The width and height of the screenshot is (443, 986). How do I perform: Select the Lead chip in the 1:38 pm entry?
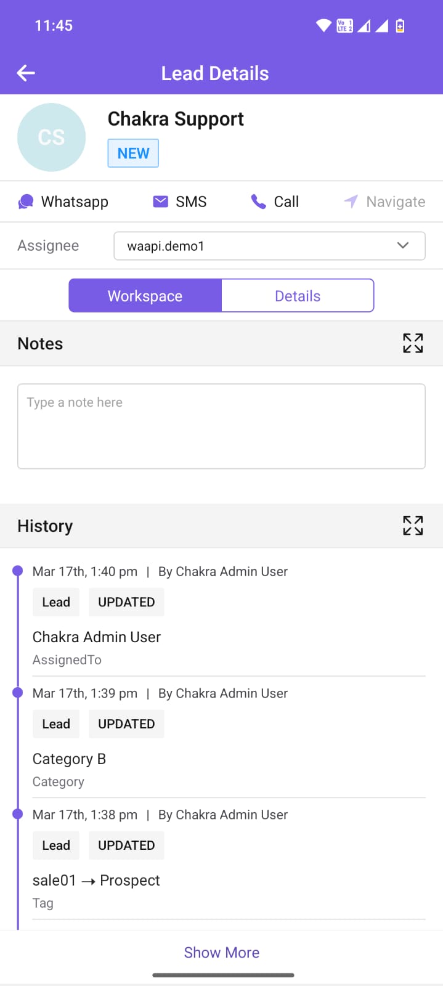[55, 845]
